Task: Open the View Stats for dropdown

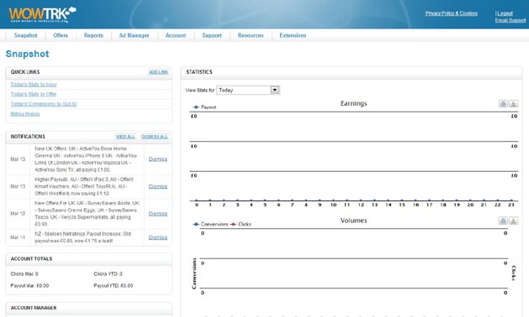Action: pyautogui.click(x=248, y=91)
